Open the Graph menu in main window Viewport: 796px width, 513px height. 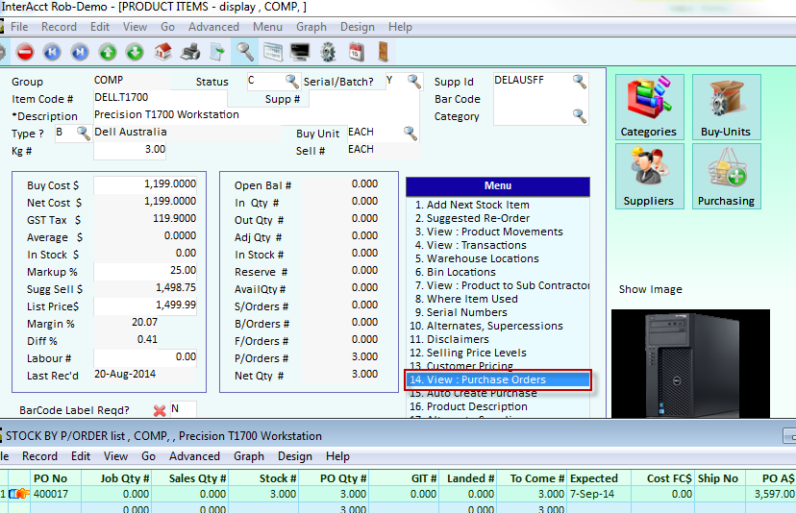(311, 27)
